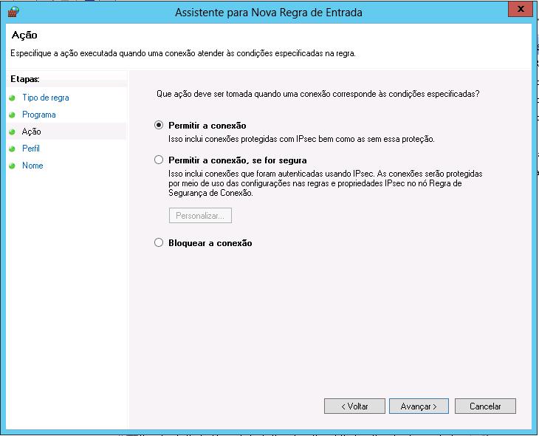Click the firewall icon in the title bar
This screenshot has height=436, width=539.
pyautogui.click(x=12, y=12)
